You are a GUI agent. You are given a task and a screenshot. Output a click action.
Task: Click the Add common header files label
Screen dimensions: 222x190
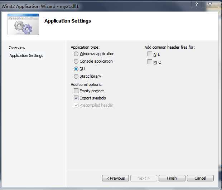(x=170, y=47)
